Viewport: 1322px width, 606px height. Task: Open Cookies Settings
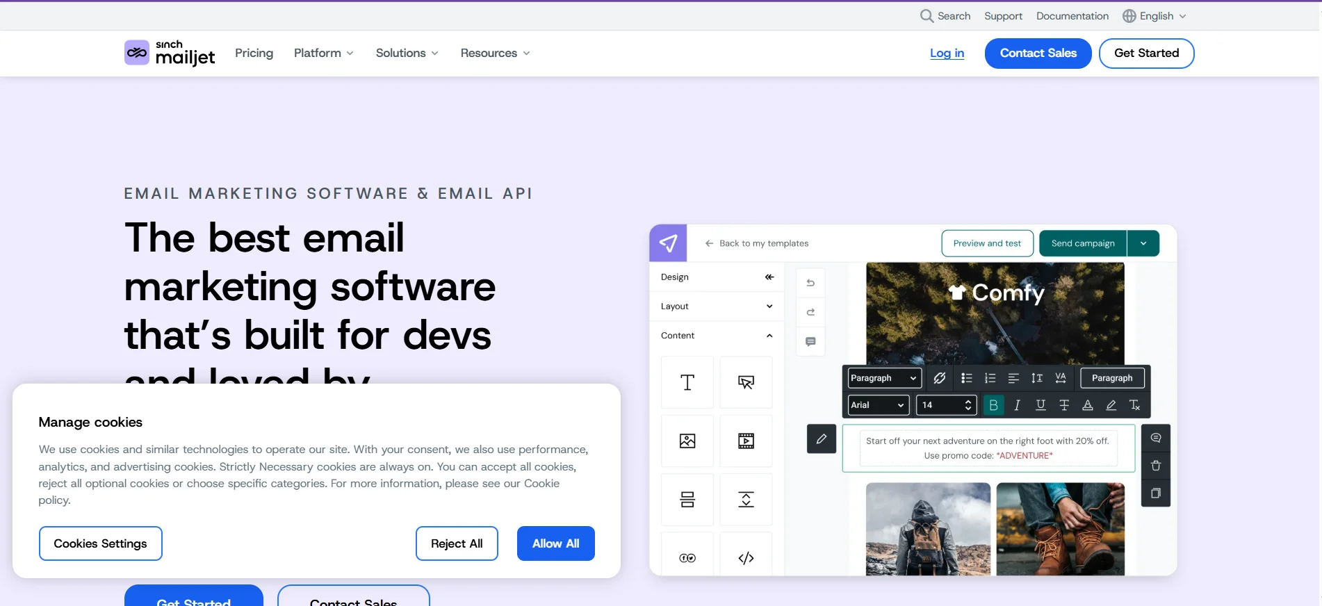click(100, 543)
